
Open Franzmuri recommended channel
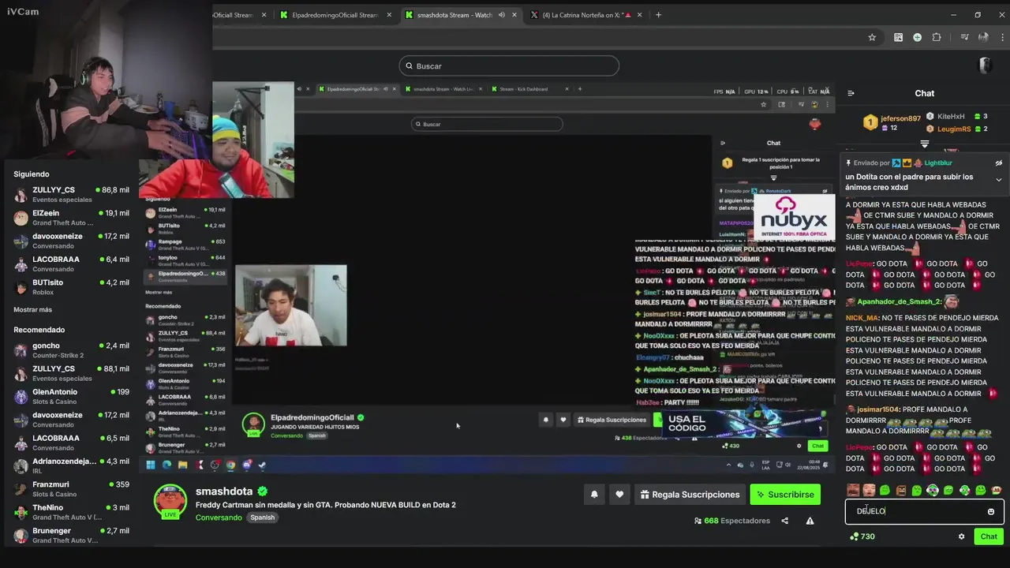click(71, 488)
